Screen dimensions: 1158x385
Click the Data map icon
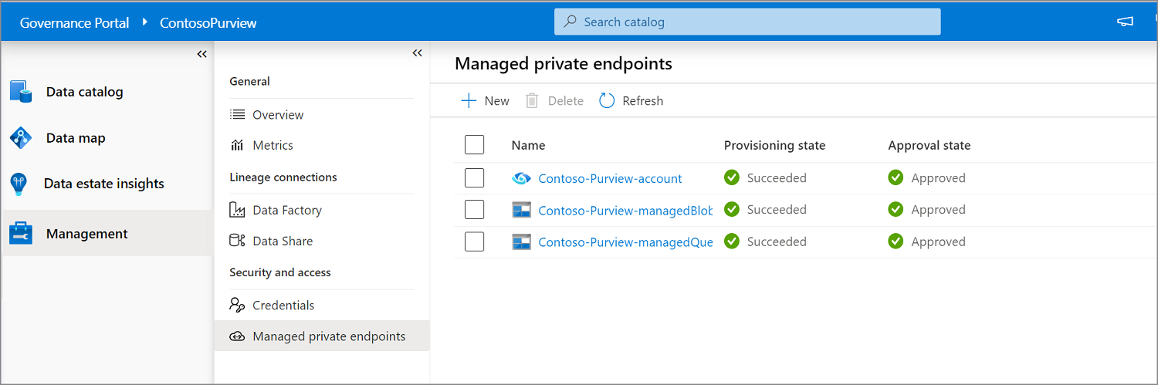[x=21, y=138]
